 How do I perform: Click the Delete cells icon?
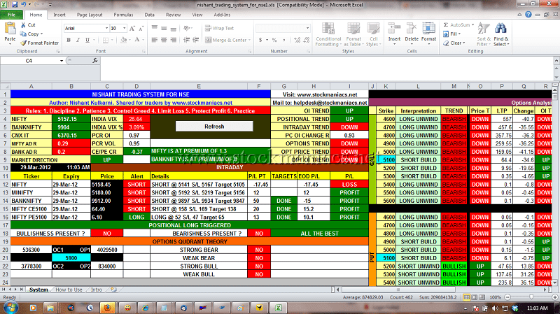tap(412, 29)
